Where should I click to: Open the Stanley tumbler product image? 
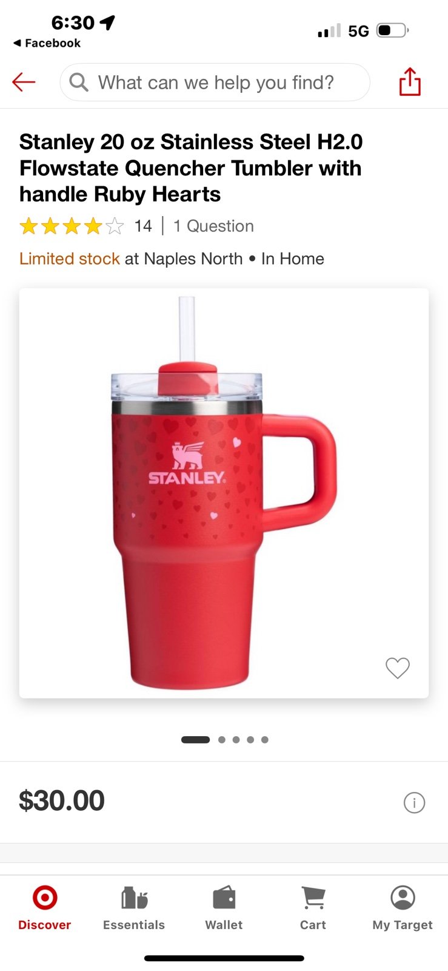tap(224, 493)
